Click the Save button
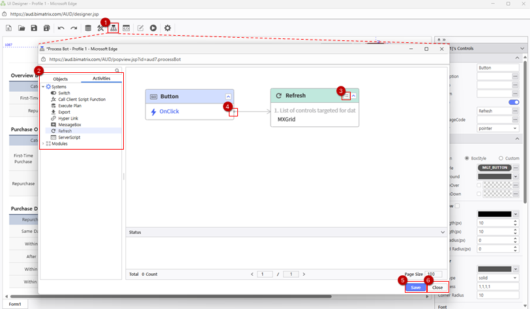Image resolution: width=530 pixels, height=309 pixels. pyautogui.click(x=415, y=287)
